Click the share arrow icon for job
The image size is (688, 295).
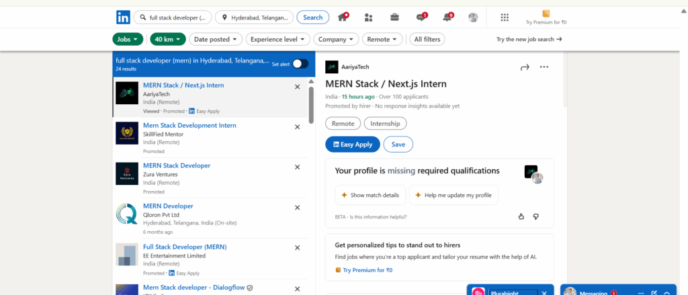tap(525, 67)
